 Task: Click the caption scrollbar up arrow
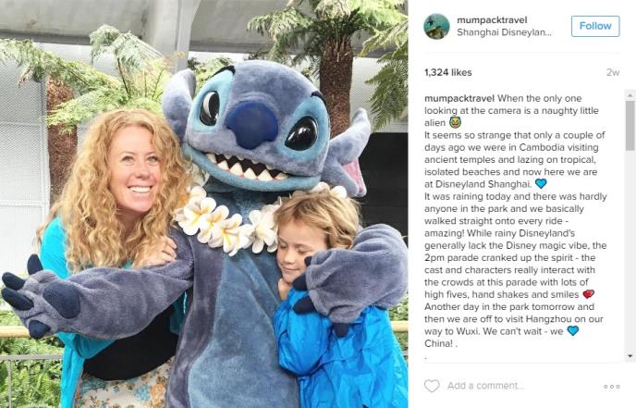coord(630,95)
